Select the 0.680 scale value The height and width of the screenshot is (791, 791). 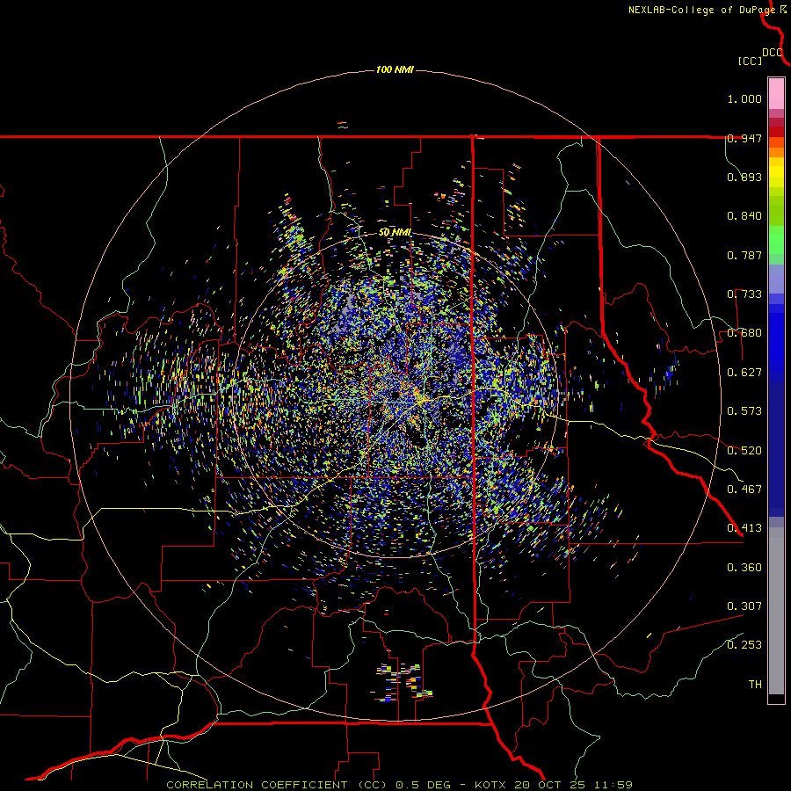744,333
